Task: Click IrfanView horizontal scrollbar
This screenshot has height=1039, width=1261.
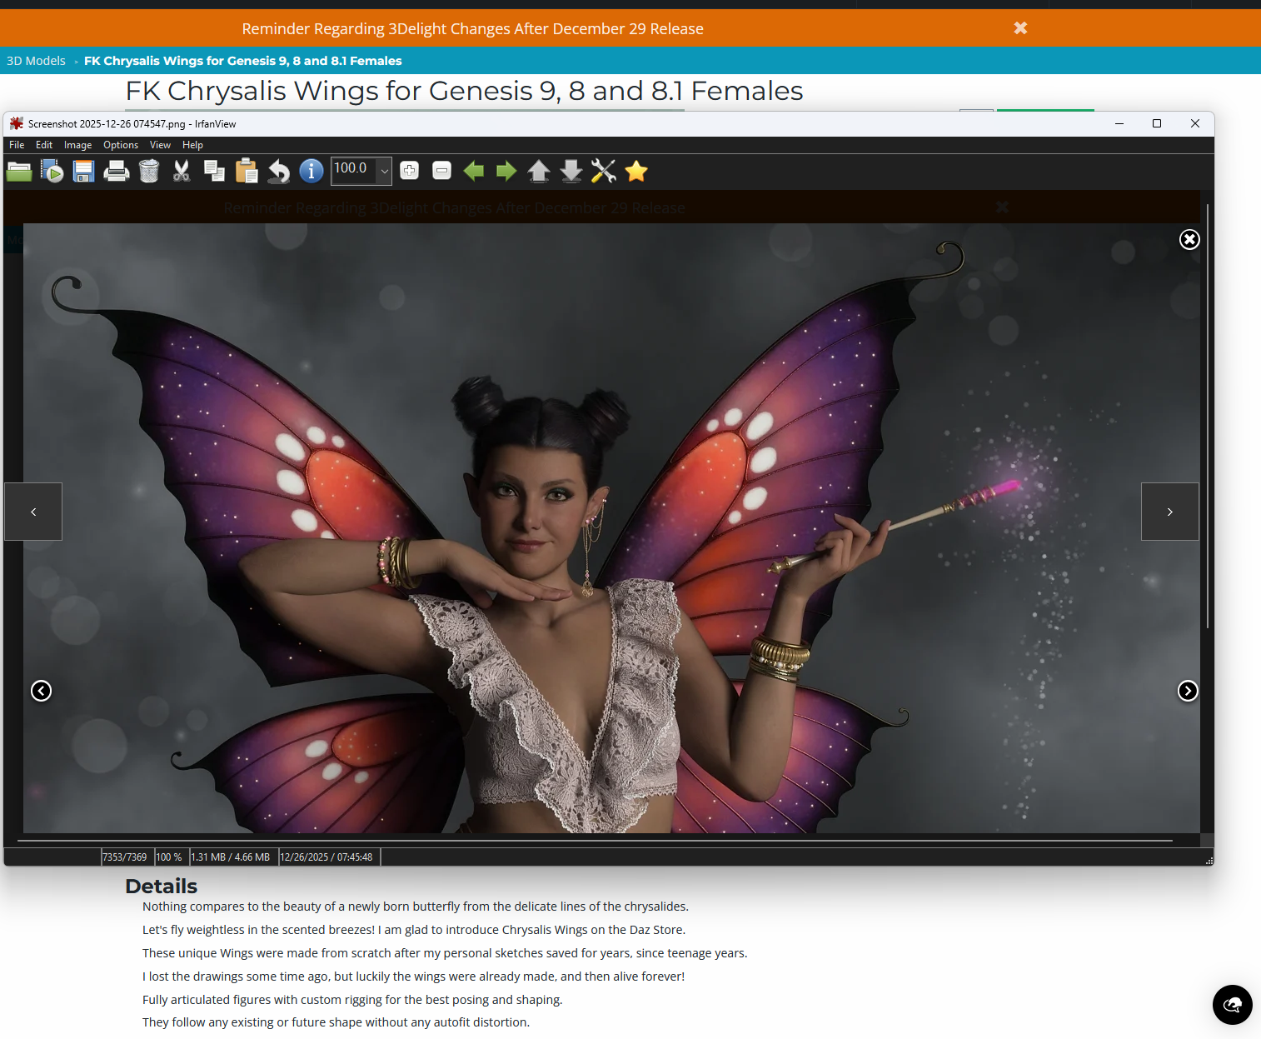Action: point(595,842)
